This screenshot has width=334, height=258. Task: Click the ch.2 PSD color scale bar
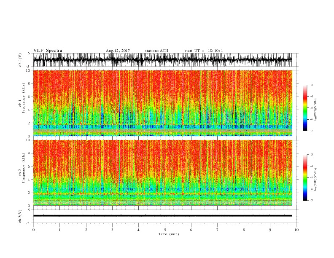point(305,177)
